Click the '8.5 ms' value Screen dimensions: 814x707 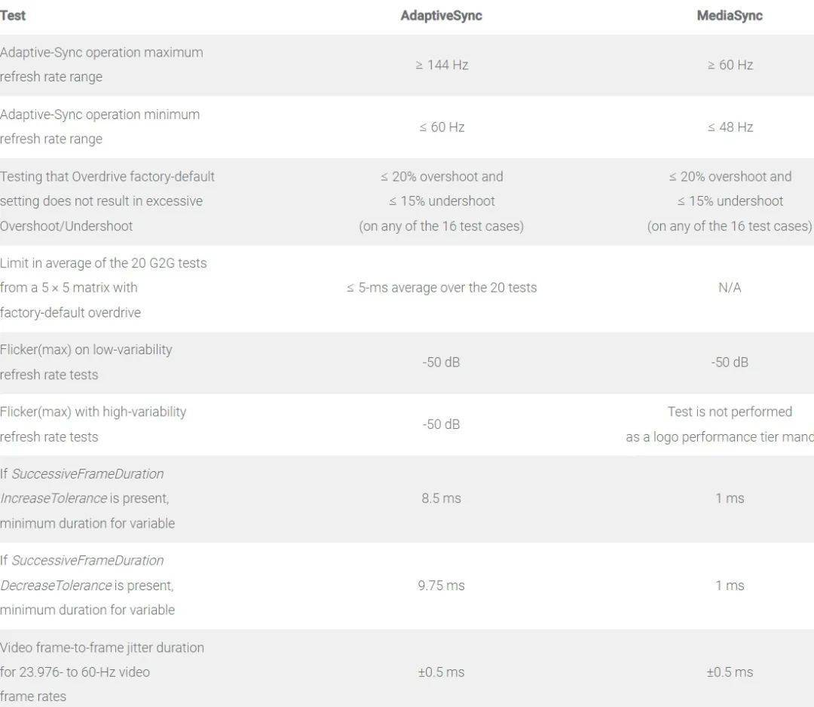tap(442, 498)
